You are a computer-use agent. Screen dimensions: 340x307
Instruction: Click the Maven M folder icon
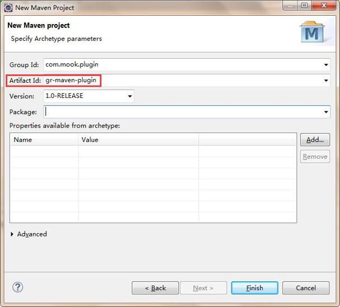click(x=312, y=32)
